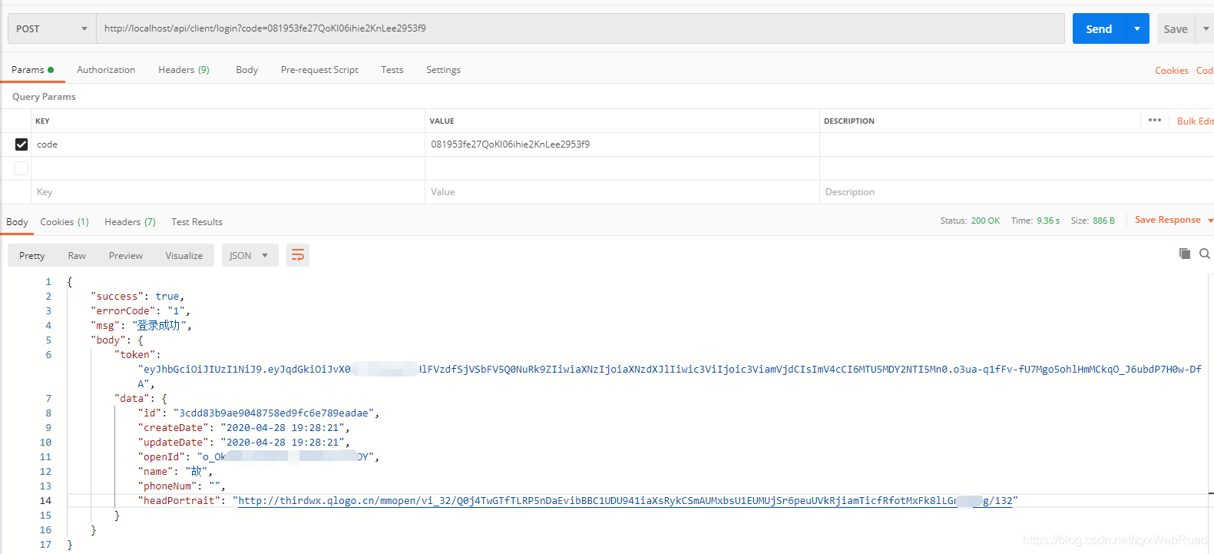
Task: Open the response Cookies (1) tab
Action: click(65, 222)
